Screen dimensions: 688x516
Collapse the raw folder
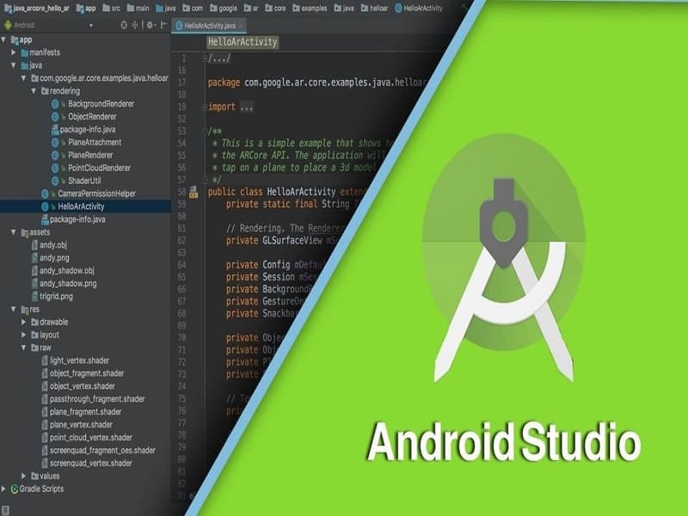(24, 347)
